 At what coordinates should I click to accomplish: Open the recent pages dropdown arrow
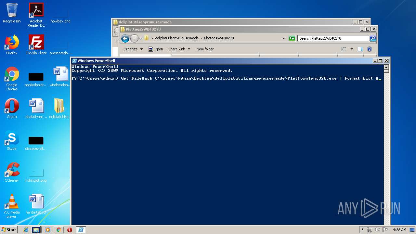pyautogui.click(x=140, y=39)
